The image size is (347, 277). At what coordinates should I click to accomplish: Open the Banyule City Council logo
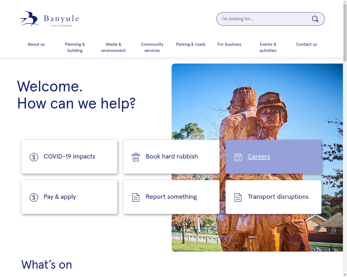click(49, 19)
